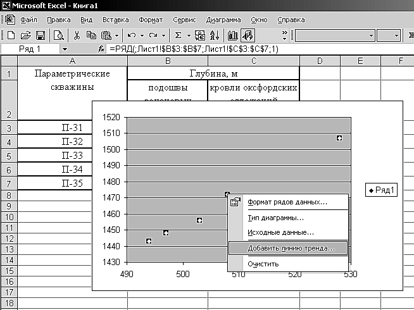Click cell containing П-31
This screenshot has height=310, width=414.
click(x=55, y=128)
